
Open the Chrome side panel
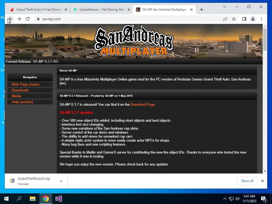244,19
